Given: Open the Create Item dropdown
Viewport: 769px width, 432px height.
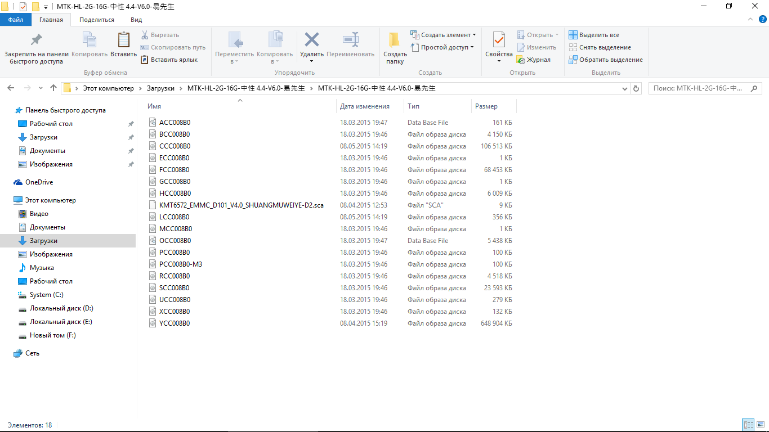Looking at the screenshot, I should click(443, 35).
